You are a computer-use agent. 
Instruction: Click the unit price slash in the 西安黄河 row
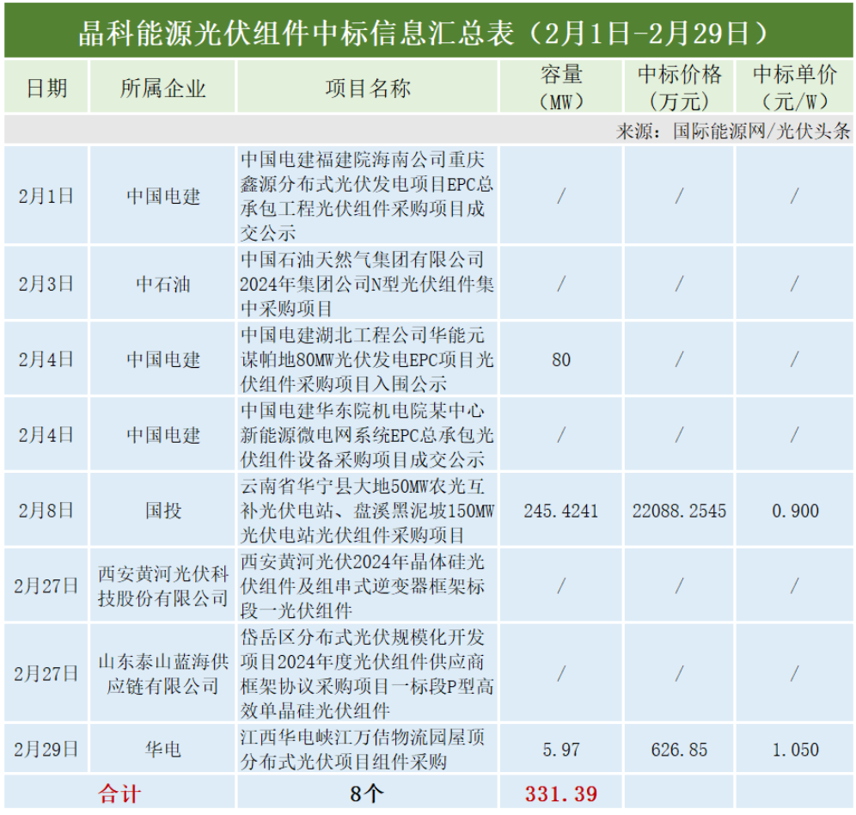pyautogui.click(x=794, y=585)
